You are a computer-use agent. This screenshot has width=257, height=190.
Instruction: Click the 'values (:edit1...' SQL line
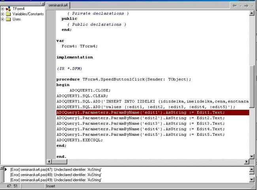146,107
